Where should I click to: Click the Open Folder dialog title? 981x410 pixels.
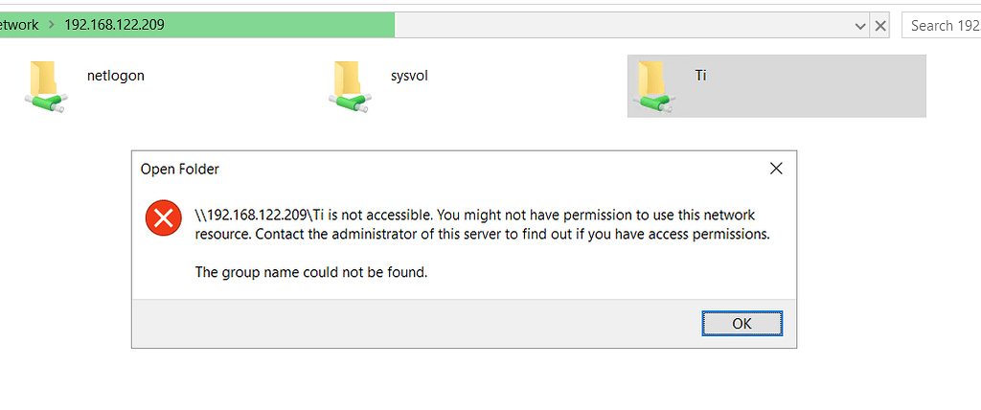(x=180, y=170)
